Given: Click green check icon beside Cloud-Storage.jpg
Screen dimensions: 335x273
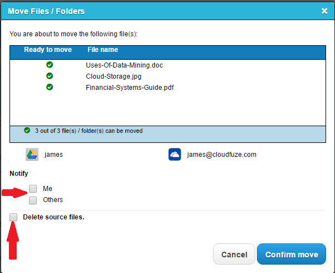Looking at the screenshot, I should click(x=50, y=76).
